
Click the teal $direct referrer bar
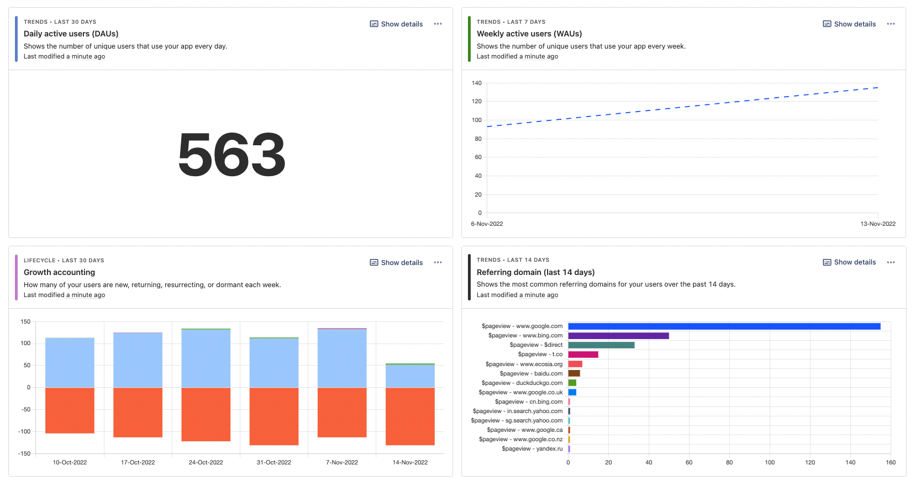coord(601,345)
